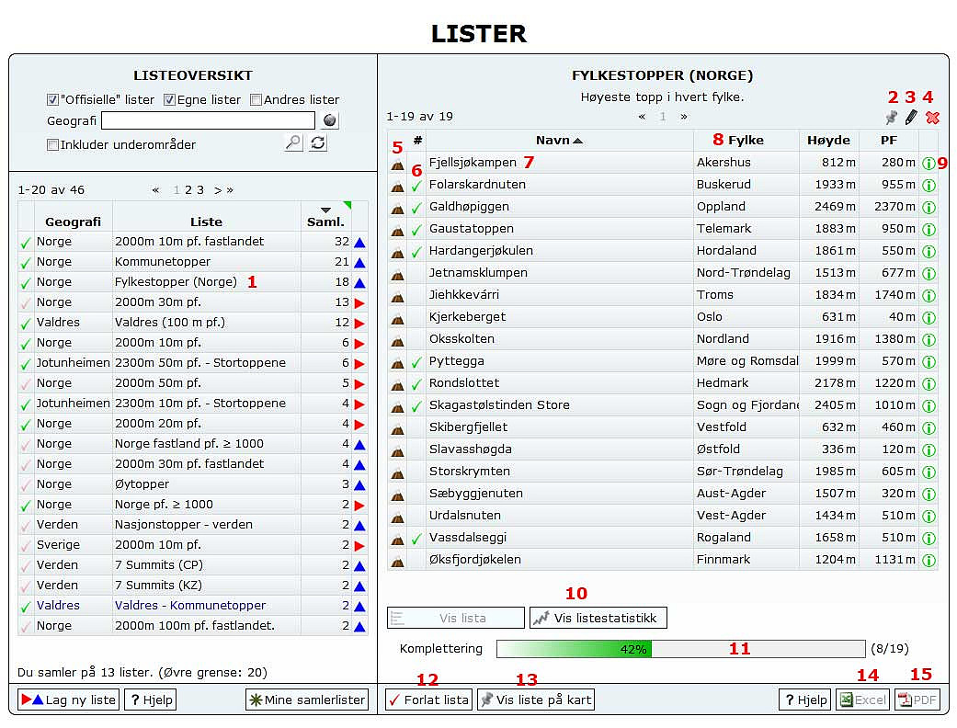Click the pin map icon above Fylkestopper table
957x728 pixels.
pyautogui.click(x=891, y=117)
